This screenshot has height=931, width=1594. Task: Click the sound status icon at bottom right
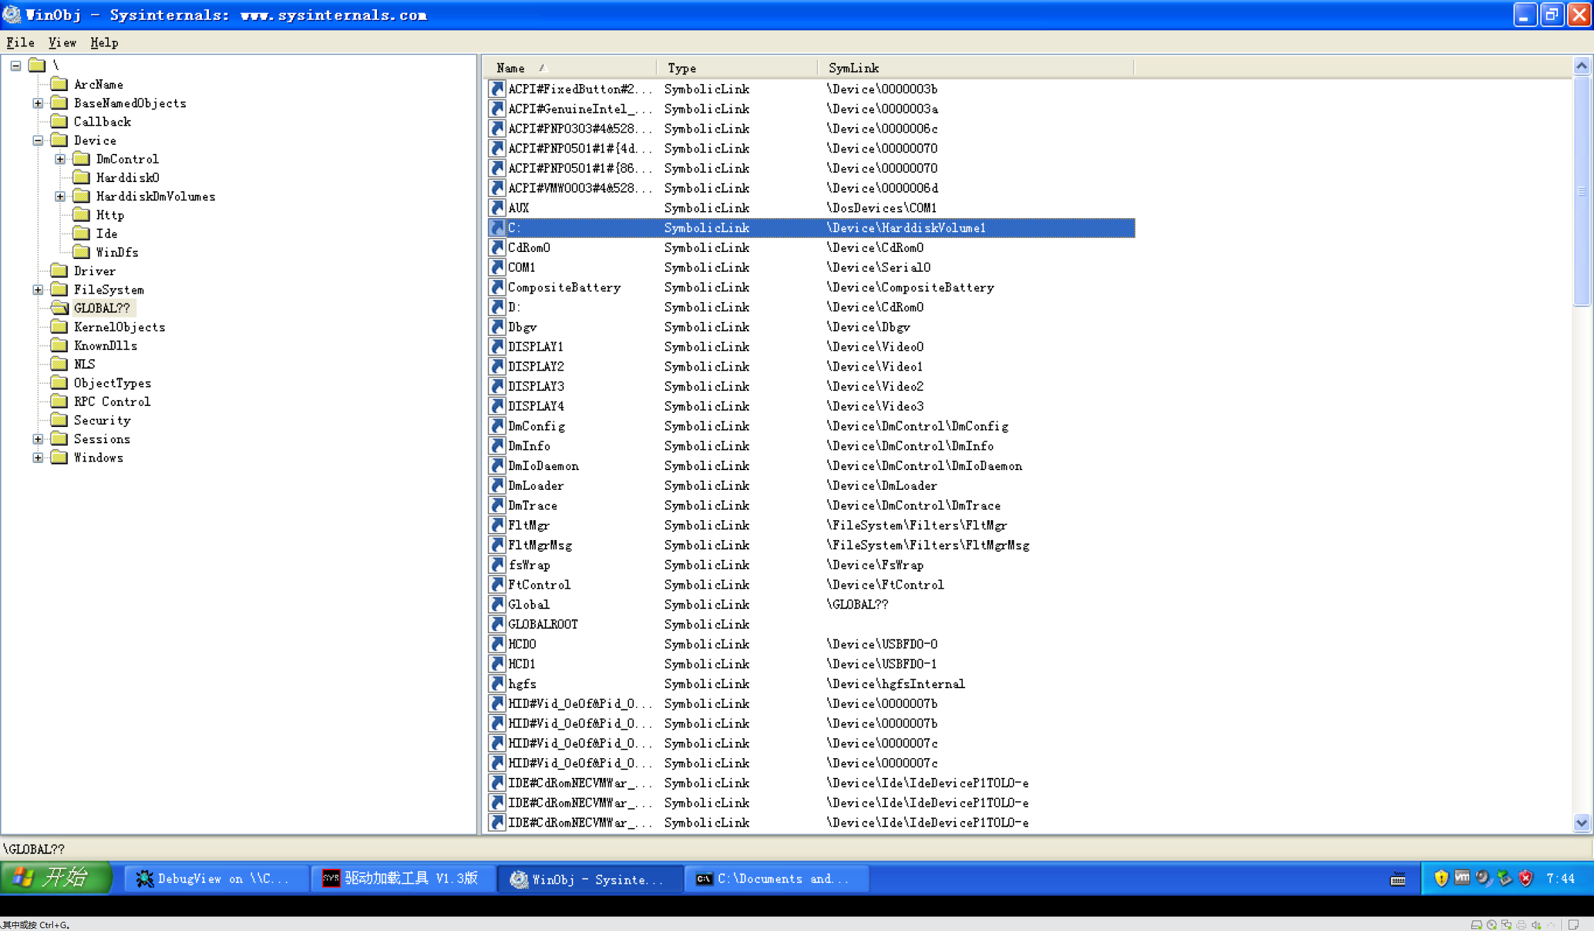pos(1536,924)
